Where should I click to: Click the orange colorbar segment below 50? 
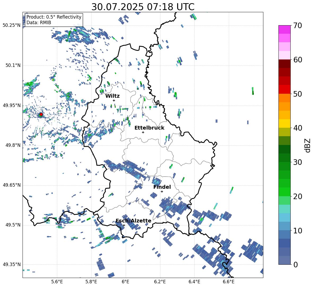point(285,98)
